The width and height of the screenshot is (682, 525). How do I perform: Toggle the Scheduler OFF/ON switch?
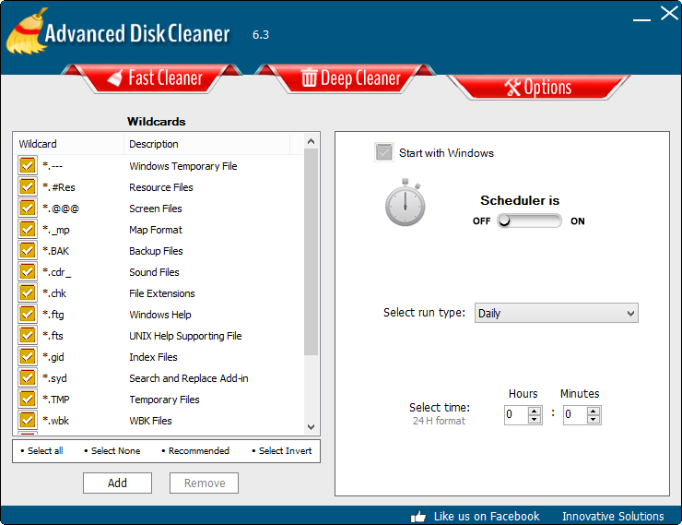[529, 221]
